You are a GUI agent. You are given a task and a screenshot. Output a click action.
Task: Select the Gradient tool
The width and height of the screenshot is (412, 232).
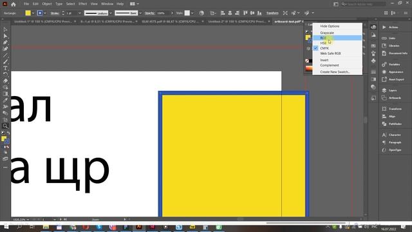point(5,93)
